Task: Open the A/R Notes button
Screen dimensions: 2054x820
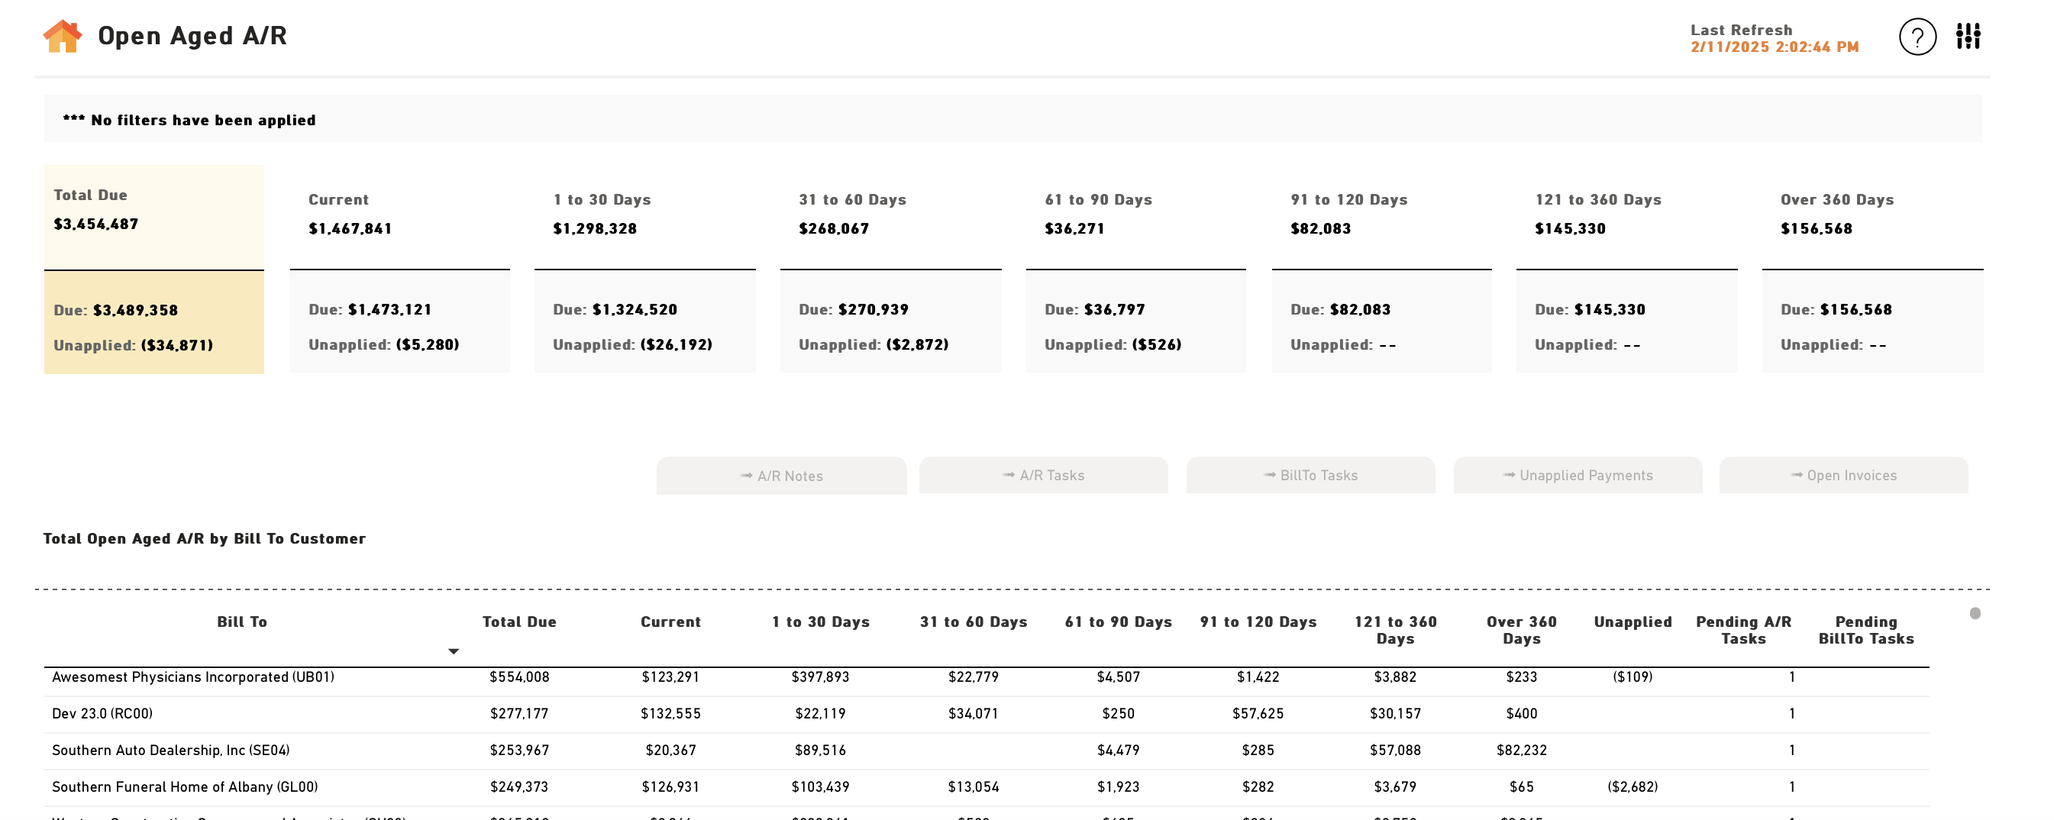Action: 781,476
